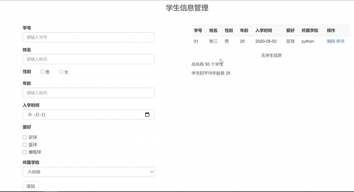
Task: Focus the 学号 input field
Action: pos(88,37)
